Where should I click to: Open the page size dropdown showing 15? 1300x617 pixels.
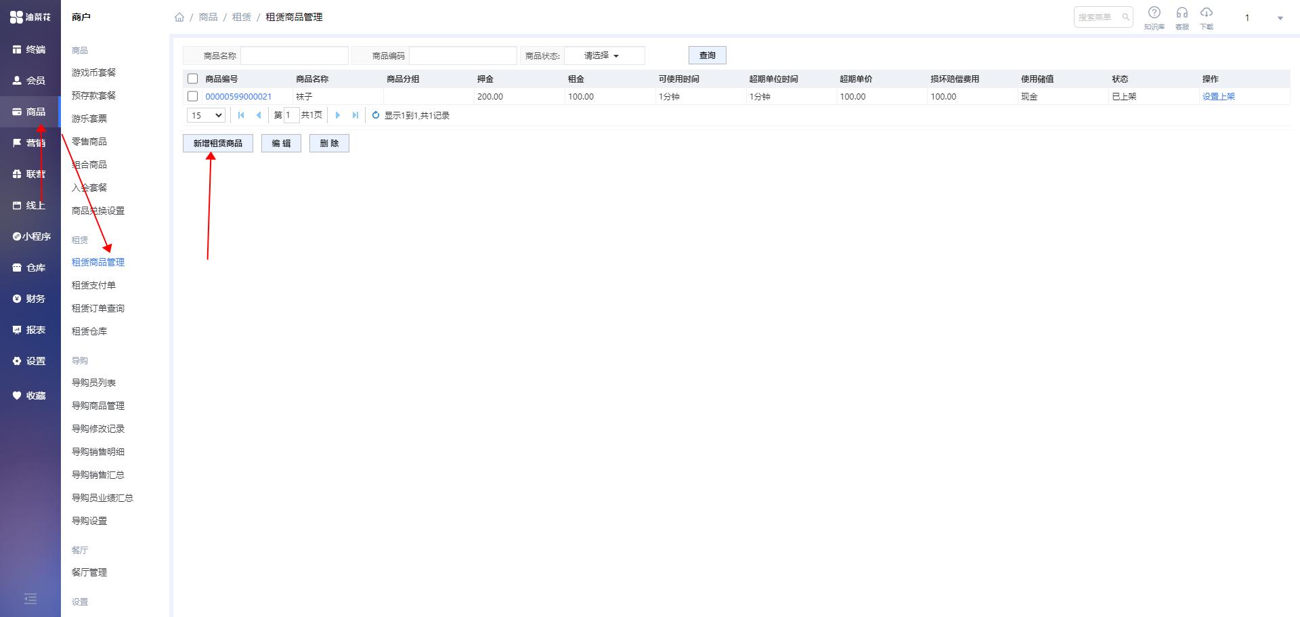[x=206, y=115]
